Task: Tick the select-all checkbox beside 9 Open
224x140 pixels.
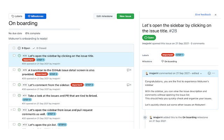Action: [14, 48]
